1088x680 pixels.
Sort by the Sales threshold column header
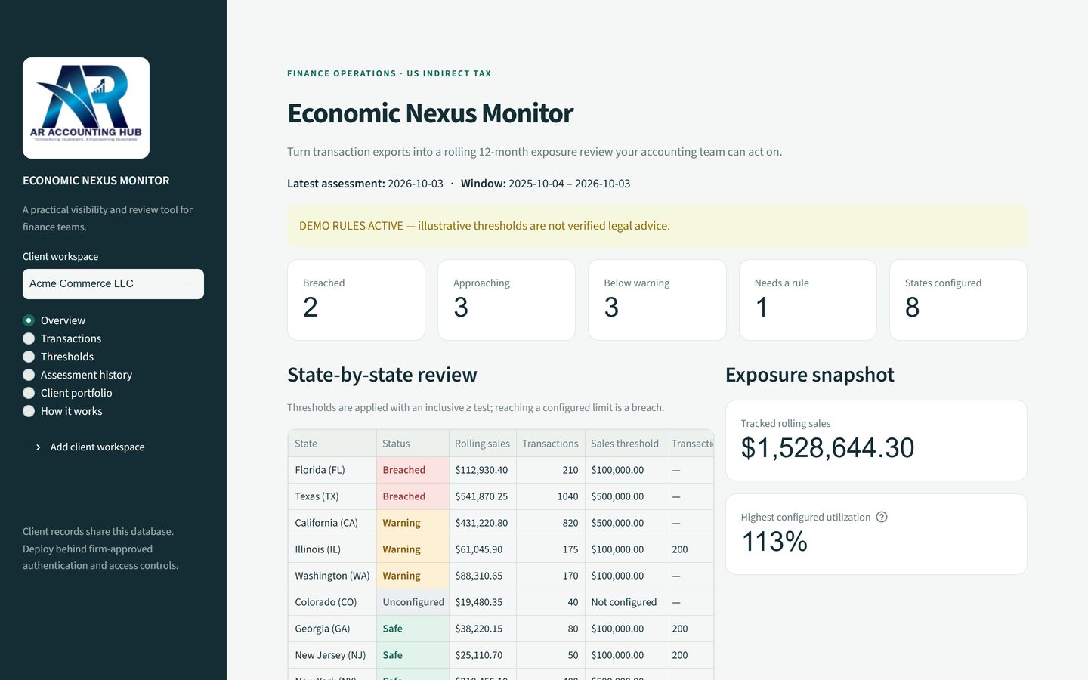tap(625, 444)
